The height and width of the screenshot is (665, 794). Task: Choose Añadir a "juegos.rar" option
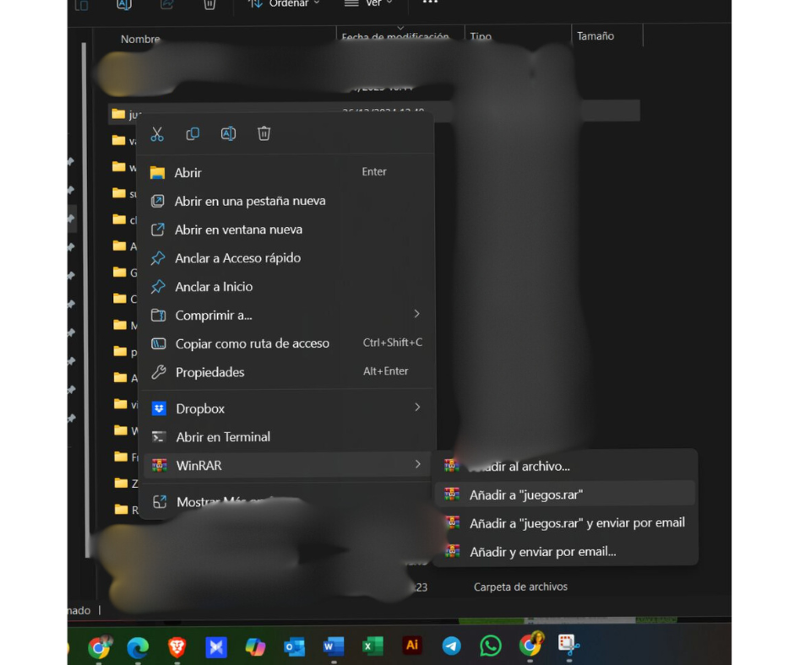526,495
